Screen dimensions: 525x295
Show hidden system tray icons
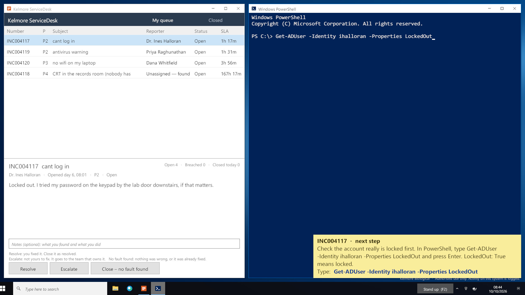point(457,289)
